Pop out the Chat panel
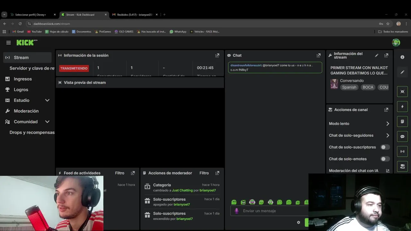411x231 pixels. tap(319, 56)
